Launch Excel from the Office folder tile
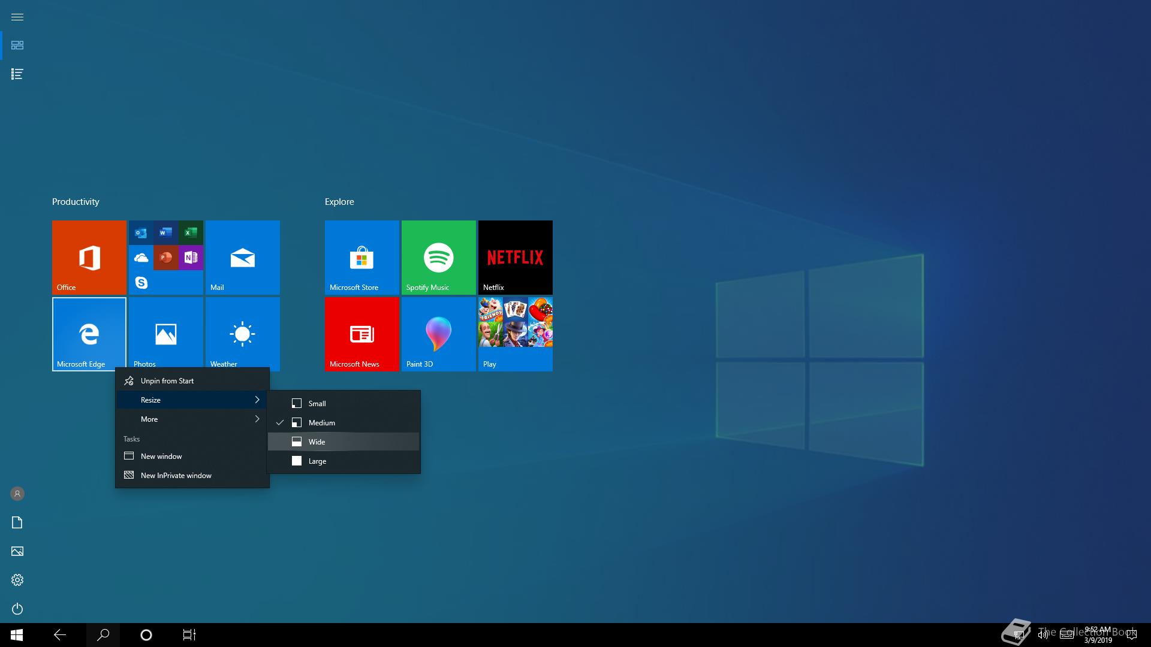 191,233
